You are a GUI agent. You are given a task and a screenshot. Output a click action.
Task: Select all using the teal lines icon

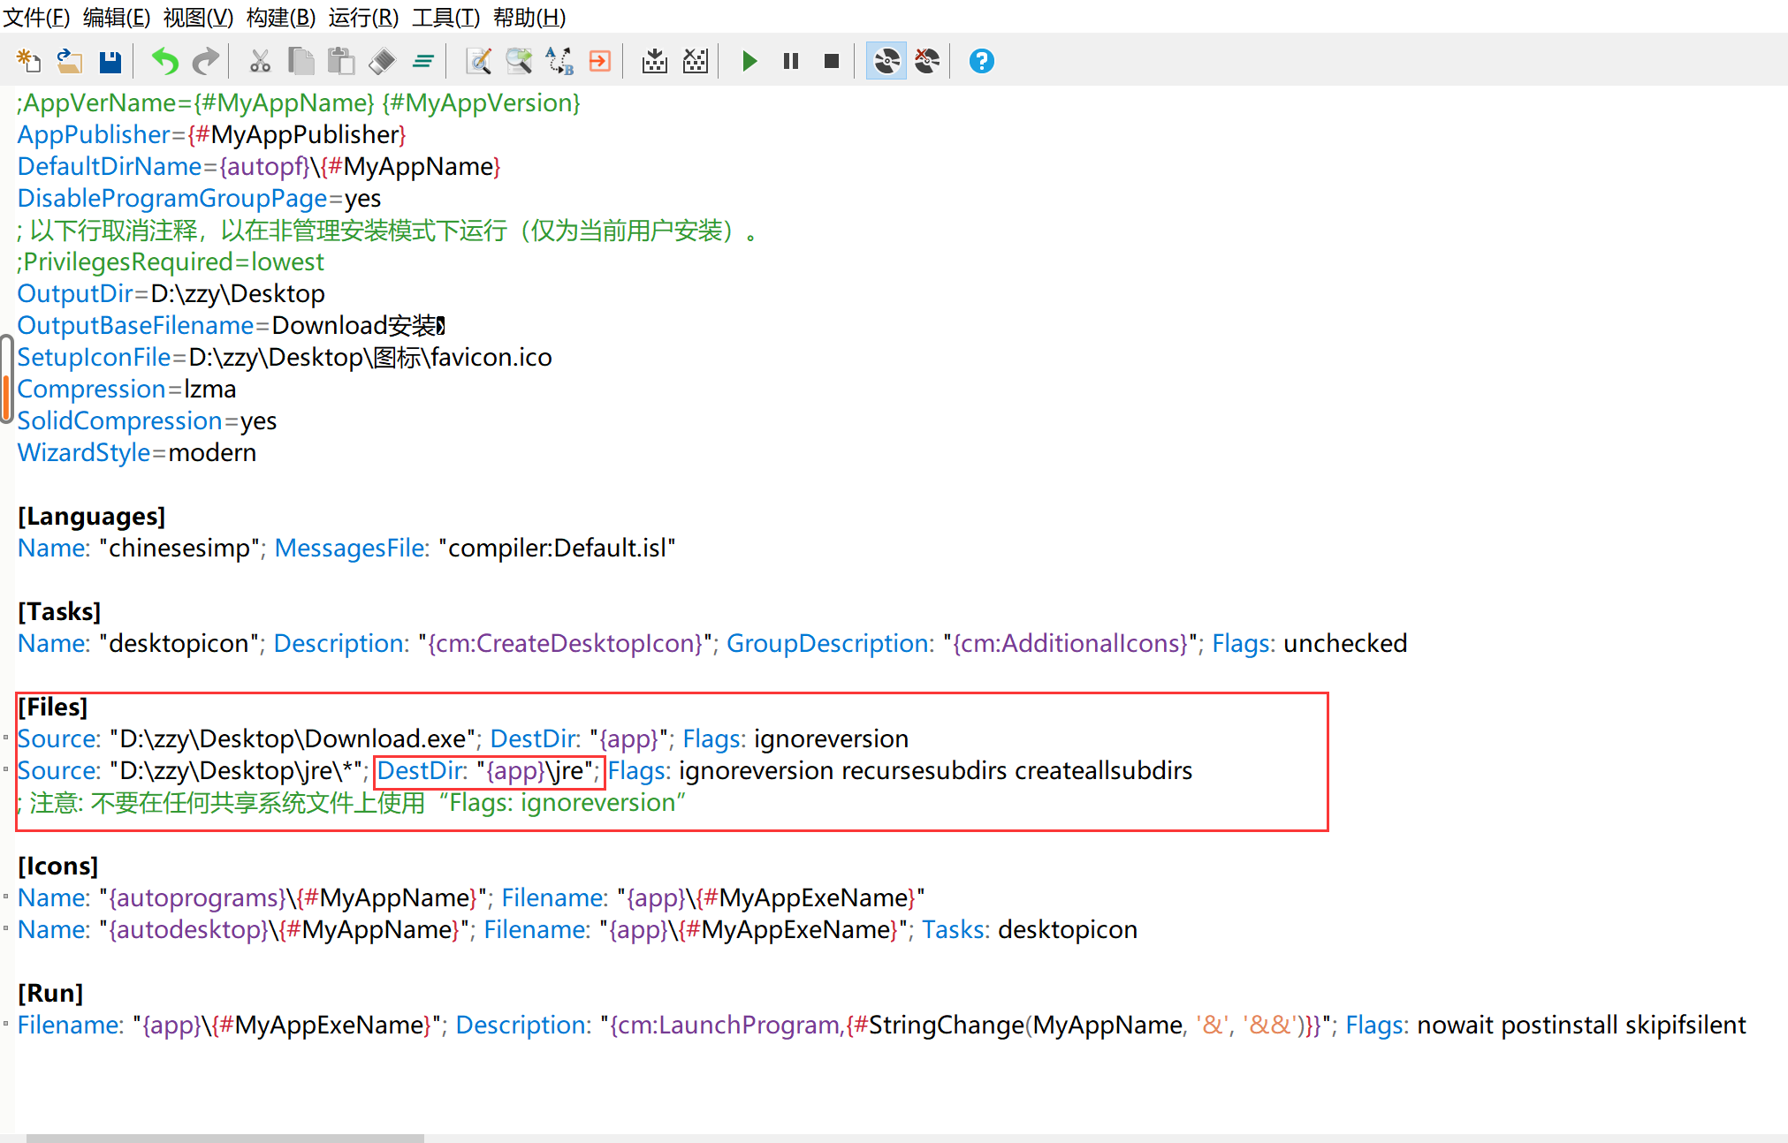423,61
